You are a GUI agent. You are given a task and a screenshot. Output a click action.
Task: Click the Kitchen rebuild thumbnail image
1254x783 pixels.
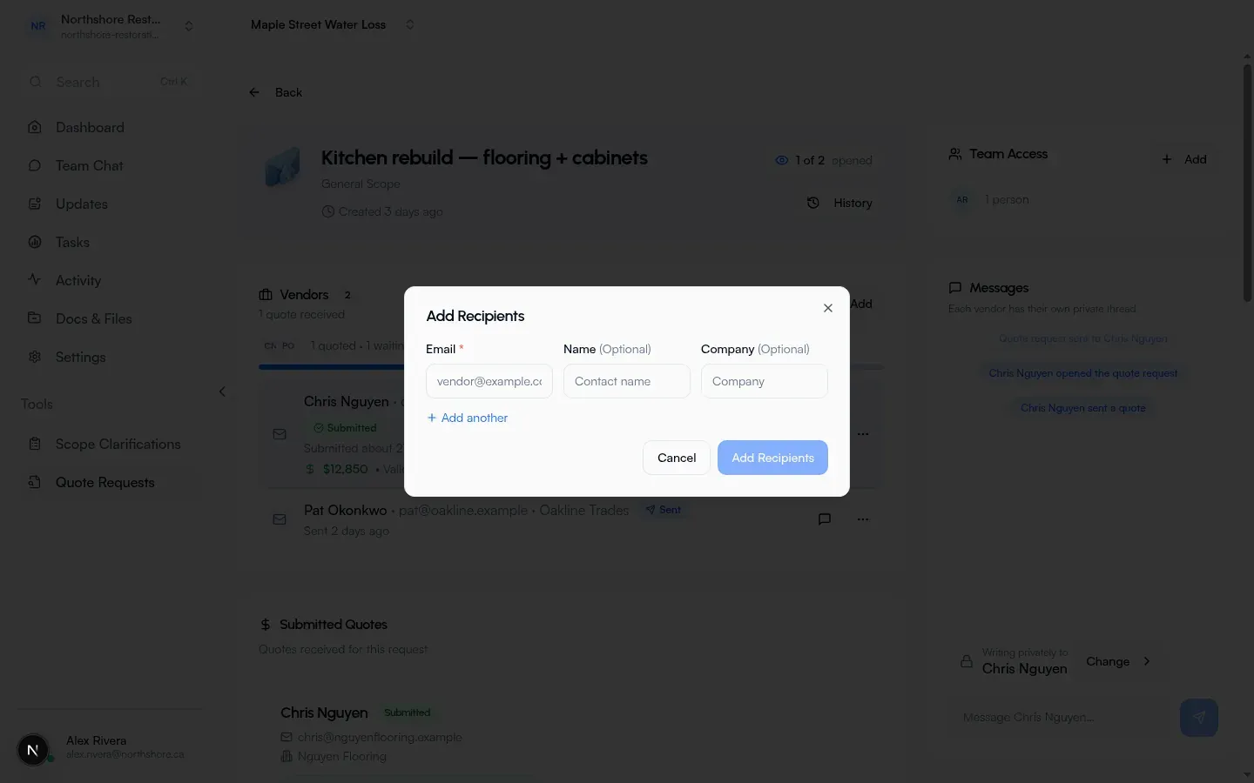click(x=283, y=167)
